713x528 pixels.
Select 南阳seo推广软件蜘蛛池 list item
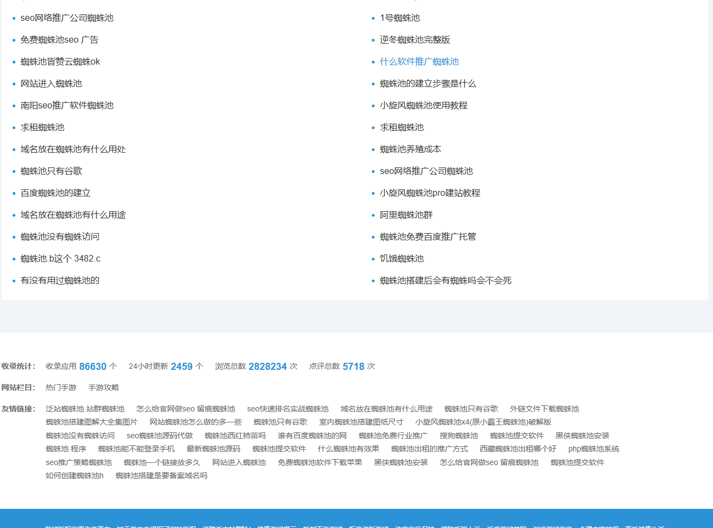tap(67, 106)
